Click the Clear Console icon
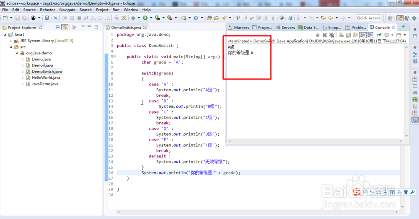 341,35
